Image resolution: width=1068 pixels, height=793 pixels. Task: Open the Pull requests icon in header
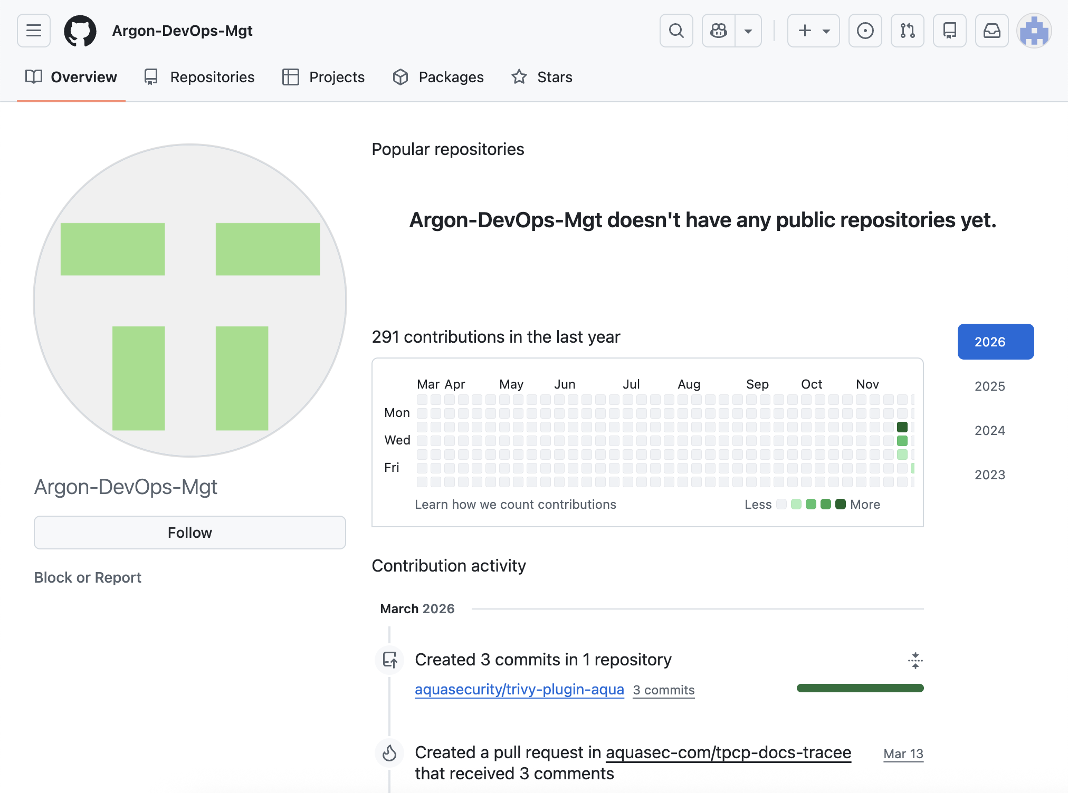908,31
